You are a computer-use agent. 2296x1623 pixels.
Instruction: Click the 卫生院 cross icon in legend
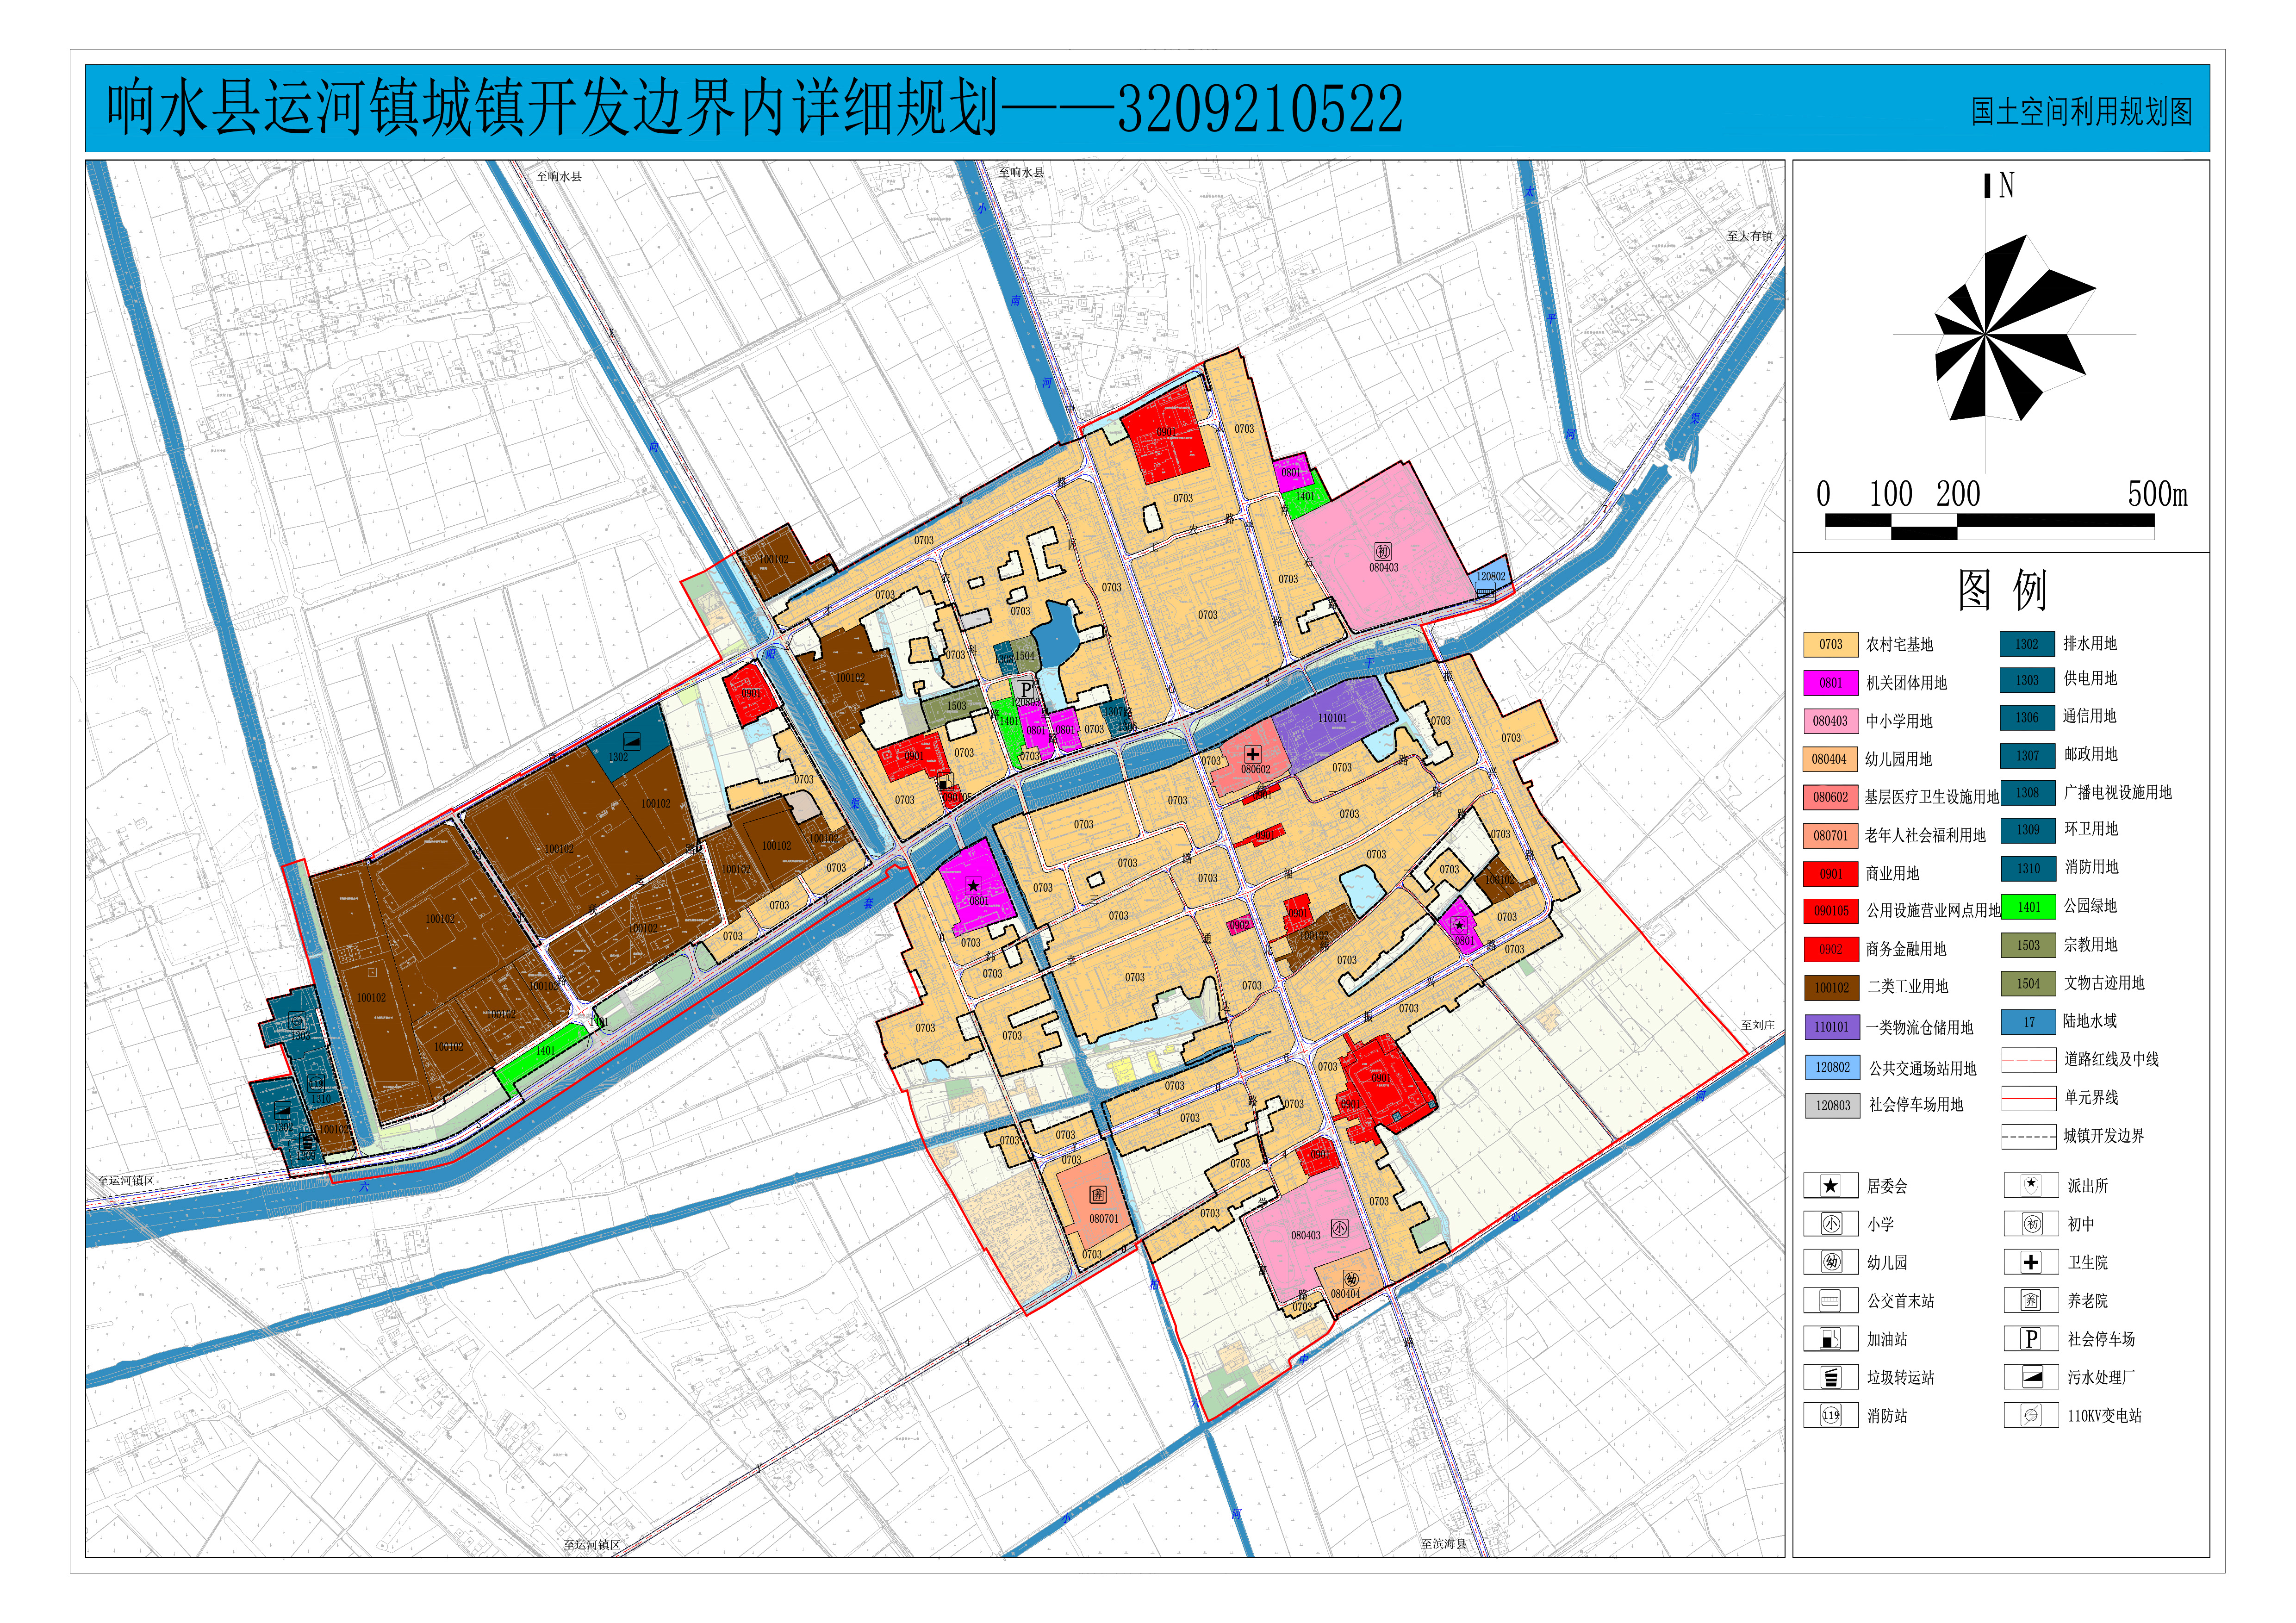pyautogui.click(x=2031, y=1262)
